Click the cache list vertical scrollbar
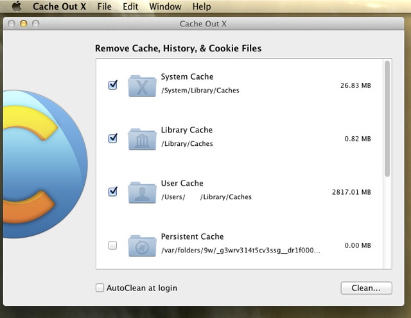 (387, 118)
